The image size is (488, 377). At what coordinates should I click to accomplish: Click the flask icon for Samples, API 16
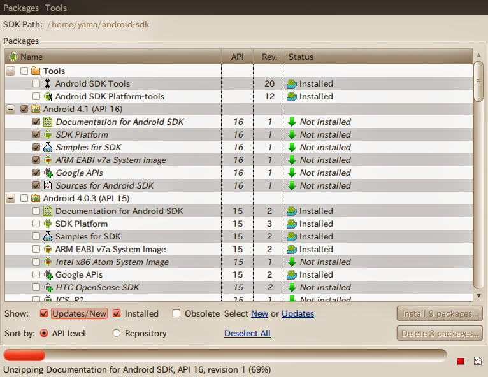[x=48, y=147]
